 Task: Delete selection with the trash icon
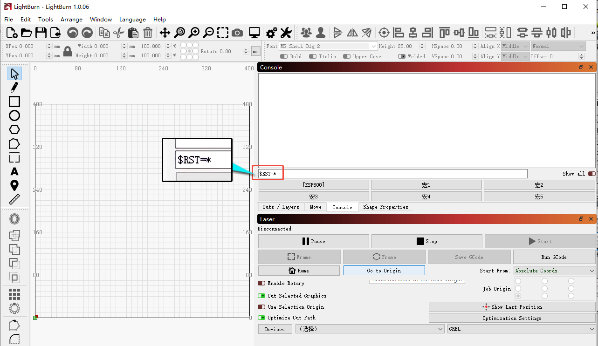click(x=148, y=33)
